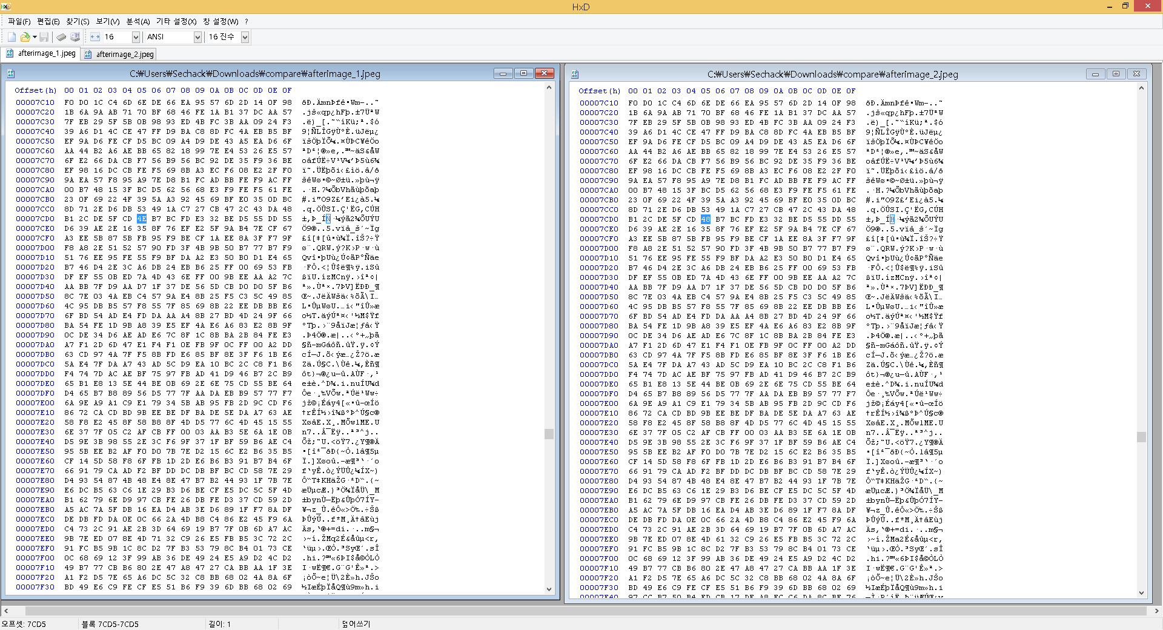
Task: Click the Offset(h) header in afterimage_2.jpeg window
Action: (x=599, y=91)
